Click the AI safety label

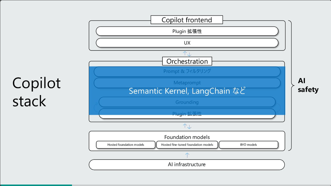tap(308, 85)
